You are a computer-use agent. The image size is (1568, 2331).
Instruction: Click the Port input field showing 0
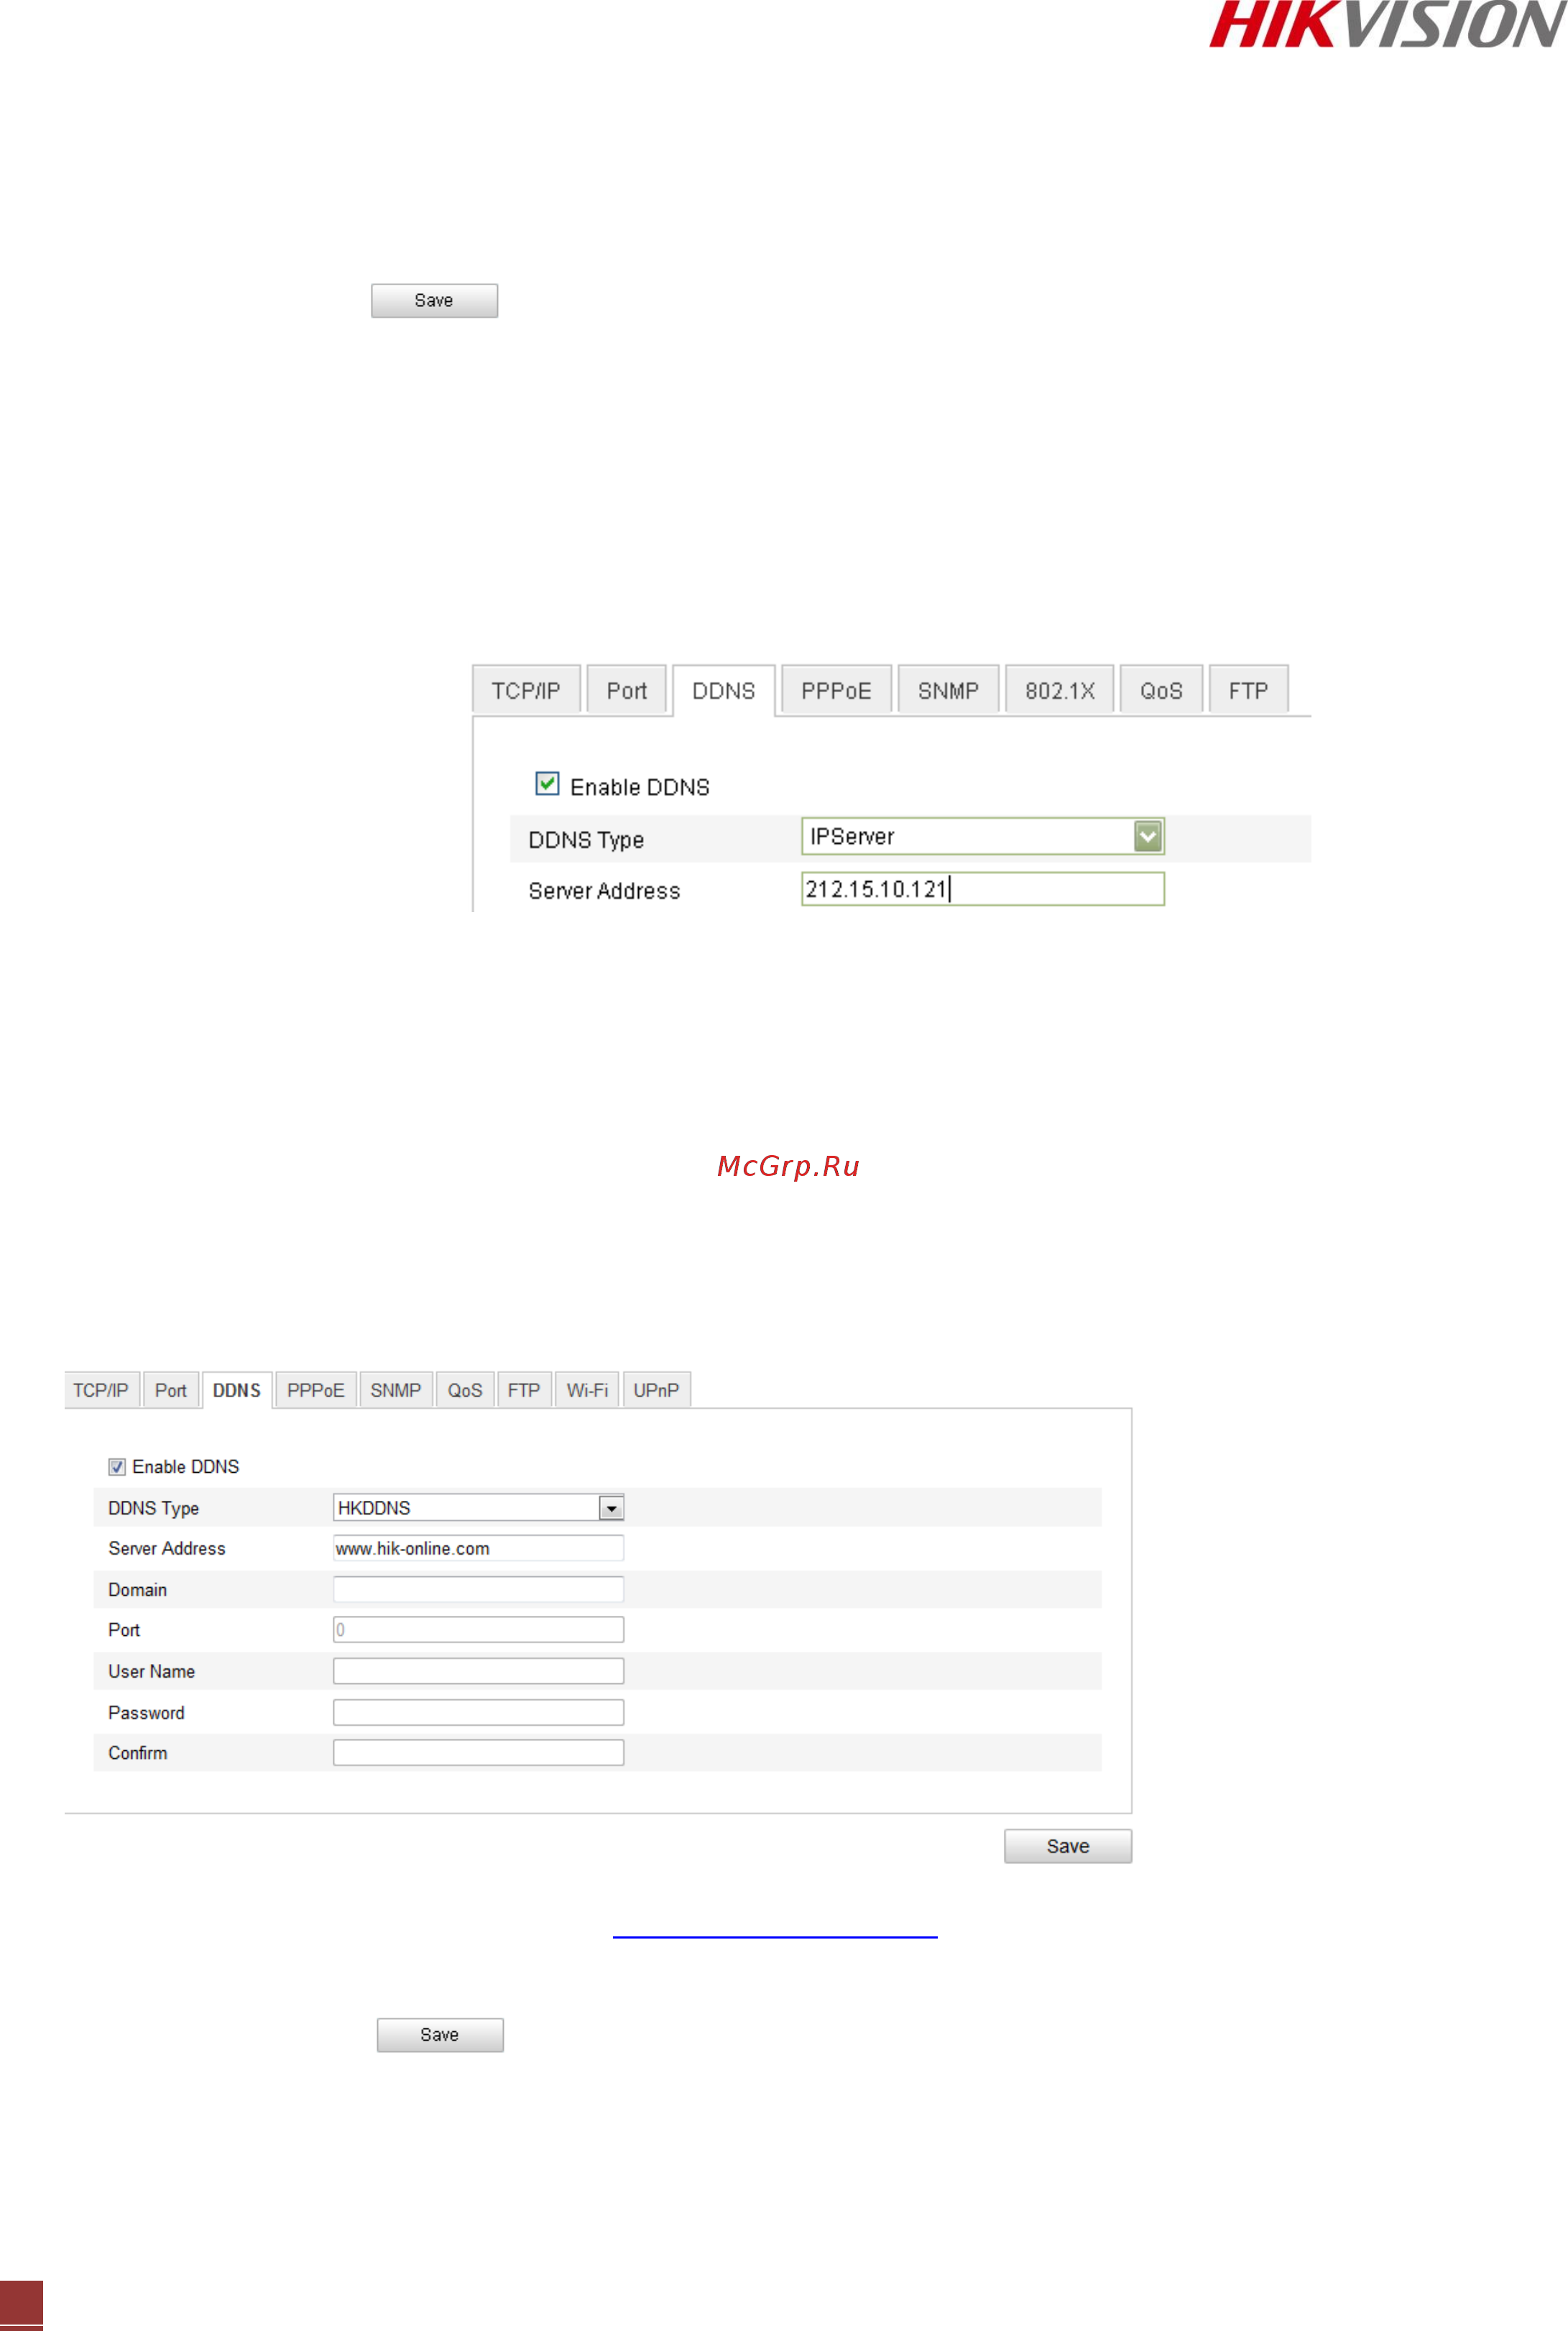coord(478,1630)
